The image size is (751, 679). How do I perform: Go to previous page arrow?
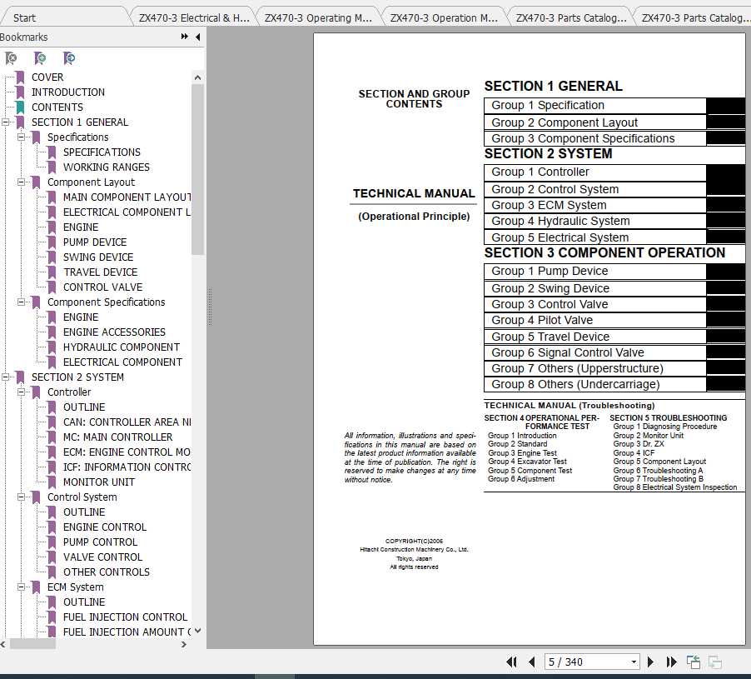pos(531,662)
